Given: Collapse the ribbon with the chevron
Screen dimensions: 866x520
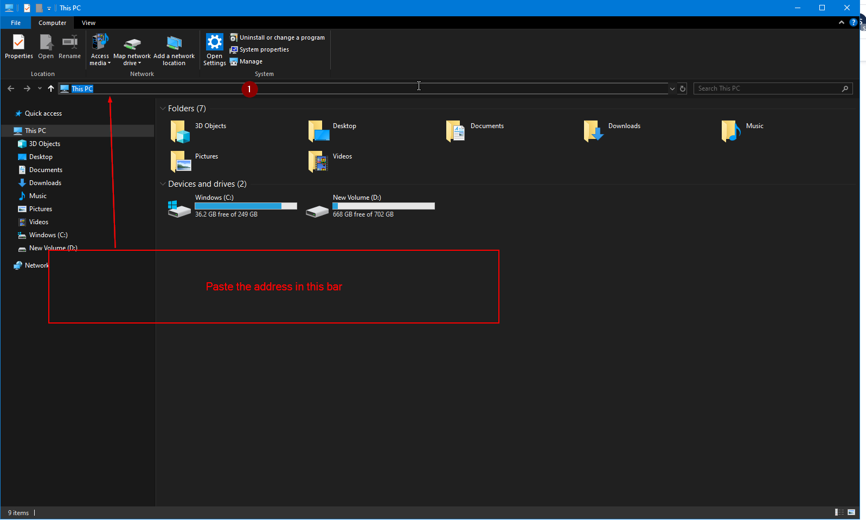Looking at the screenshot, I should coord(841,22).
